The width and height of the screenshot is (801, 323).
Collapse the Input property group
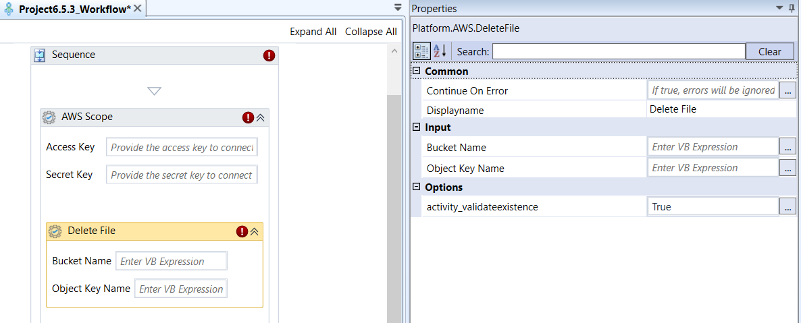coord(416,127)
